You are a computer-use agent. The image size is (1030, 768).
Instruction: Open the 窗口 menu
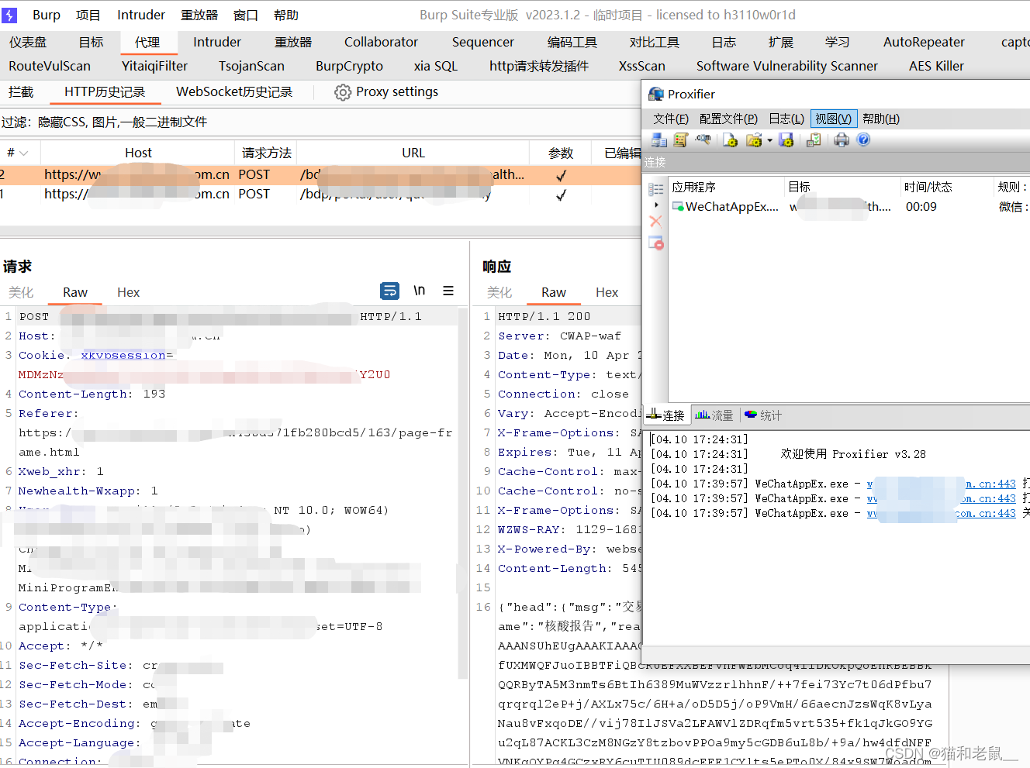(246, 15)
